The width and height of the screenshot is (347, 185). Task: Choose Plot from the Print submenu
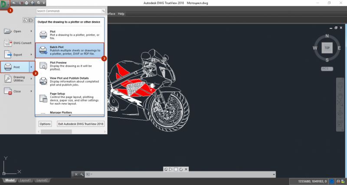(69, 35)
